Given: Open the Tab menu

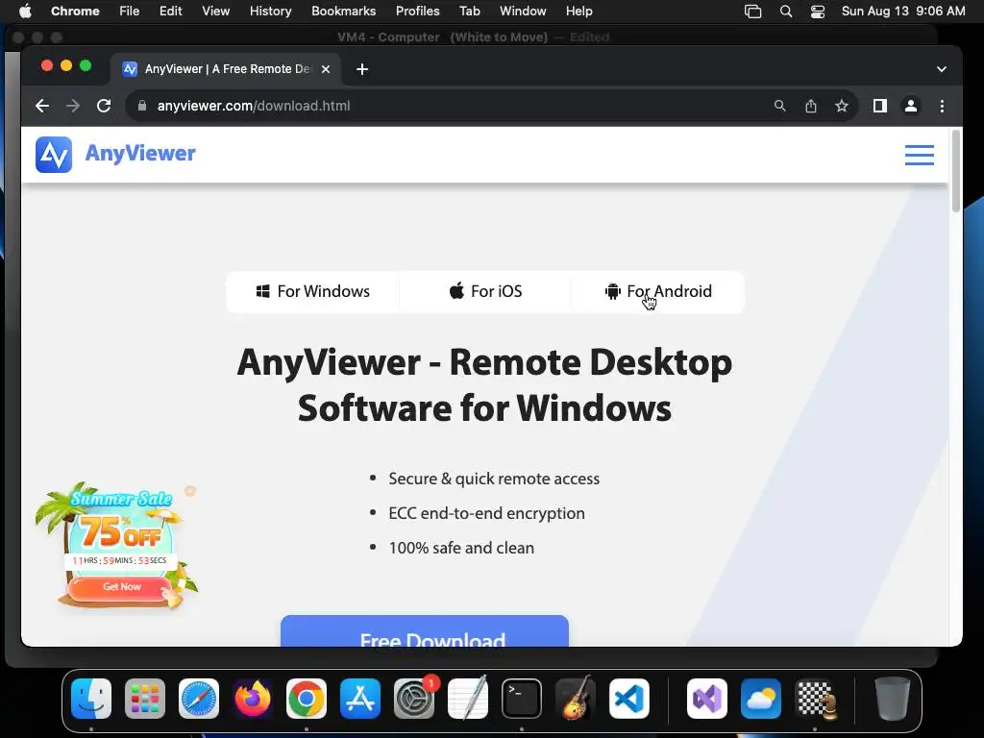Looking at the screenshot, I should (469, 11).
